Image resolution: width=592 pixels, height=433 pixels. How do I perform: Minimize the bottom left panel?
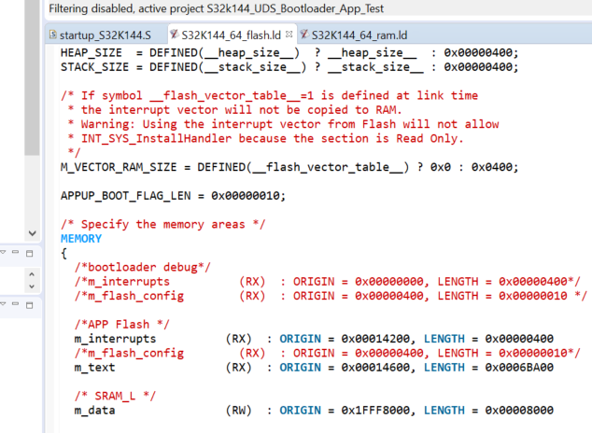click(15, 303)
